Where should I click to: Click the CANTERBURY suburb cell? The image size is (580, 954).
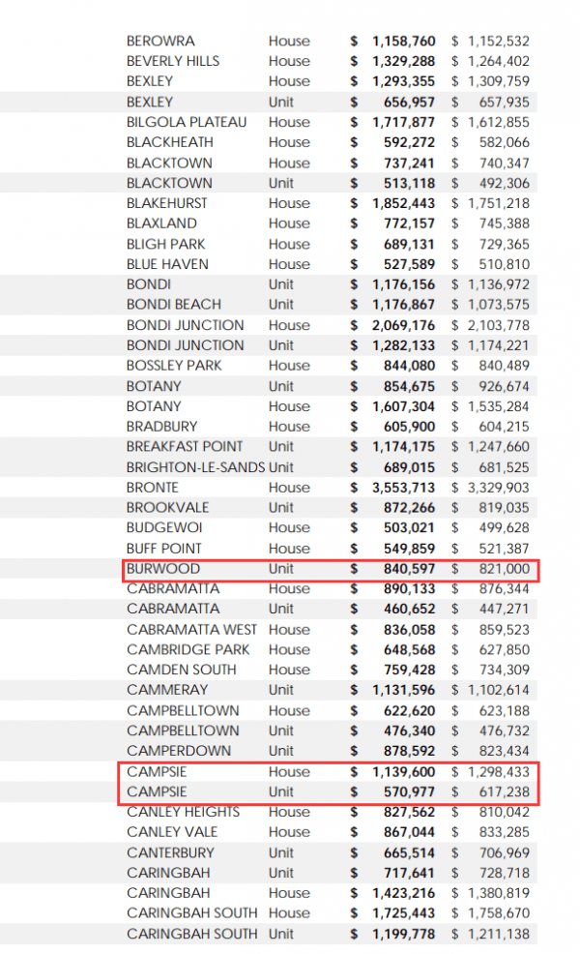(169, 852)
